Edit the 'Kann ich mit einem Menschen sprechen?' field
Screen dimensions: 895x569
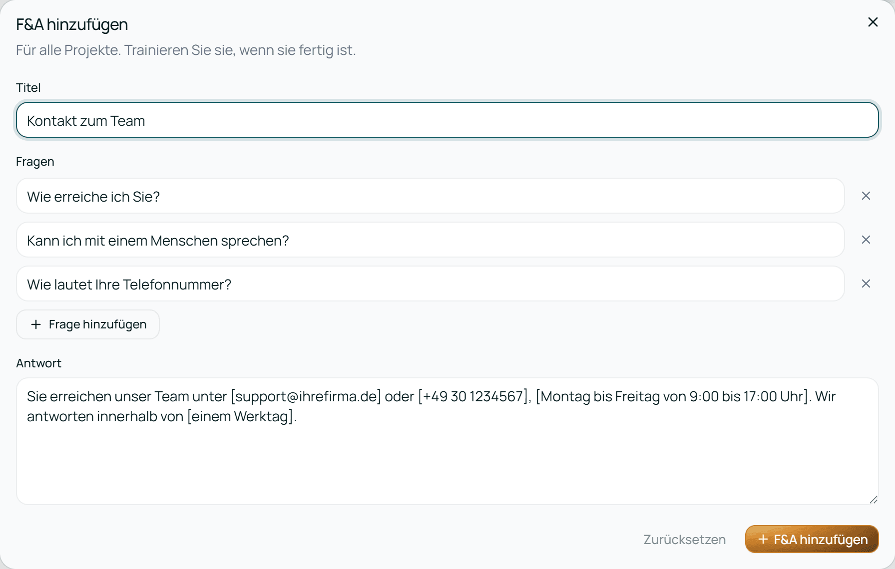[x=431, y=240]
